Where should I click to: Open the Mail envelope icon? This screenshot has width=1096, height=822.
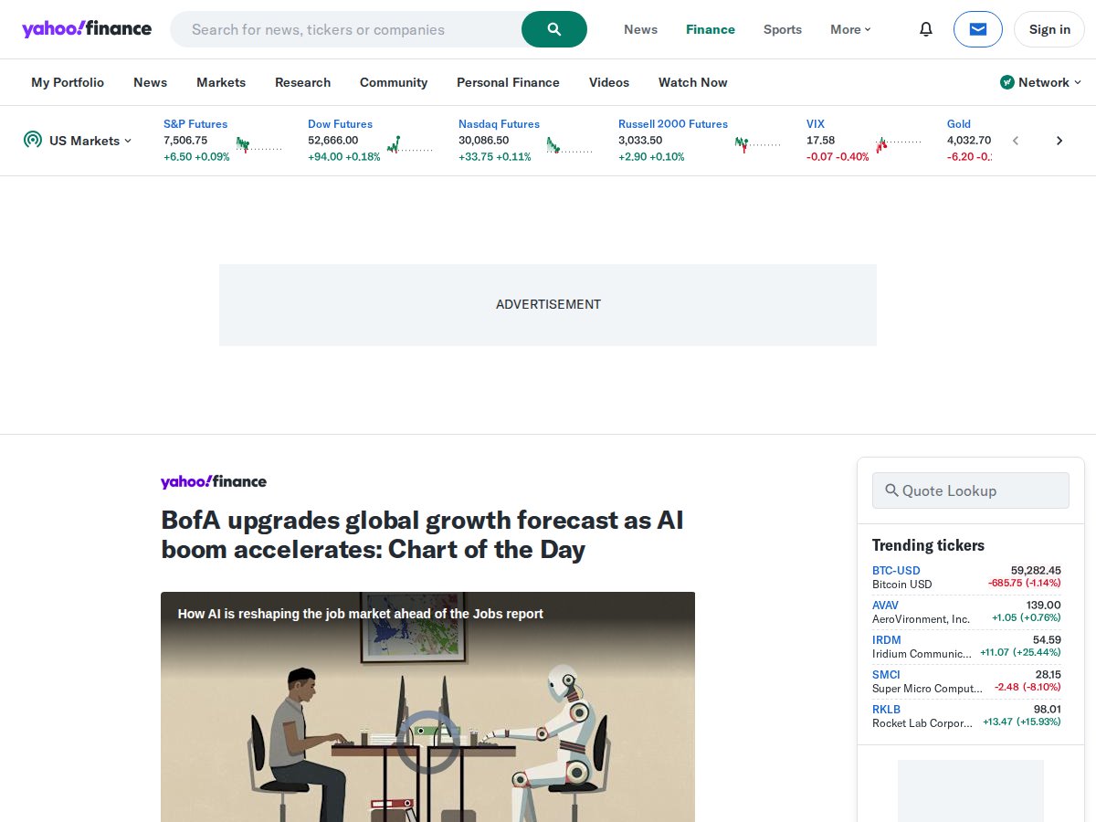point(978,29)
